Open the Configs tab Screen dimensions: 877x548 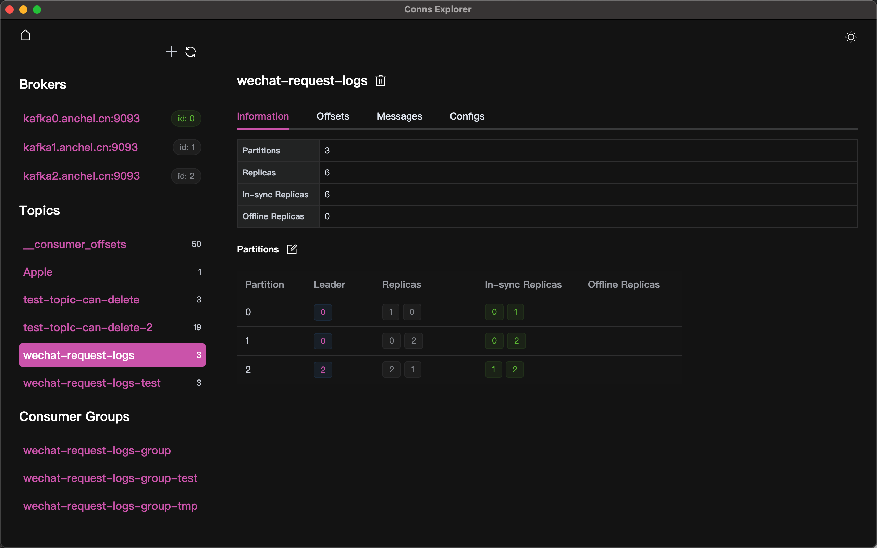click(x=467, y=116)
